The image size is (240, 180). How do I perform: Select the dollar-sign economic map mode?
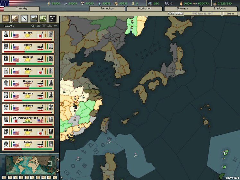(x=21, y=177)
